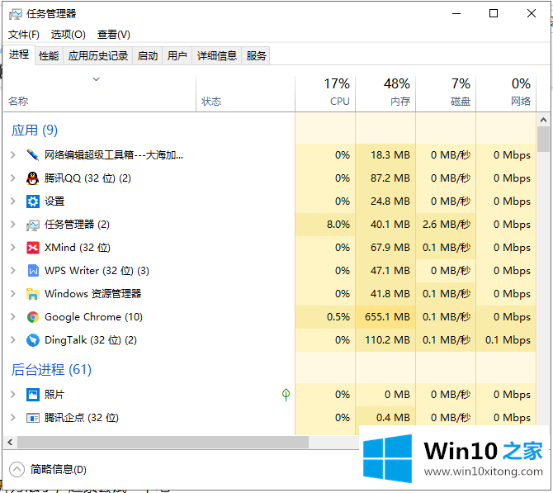The height and width of the screenshot is (493, 553).
Task: Click the 8.0% CPU value
Action: pyautogui.click(x=338, y=225)
